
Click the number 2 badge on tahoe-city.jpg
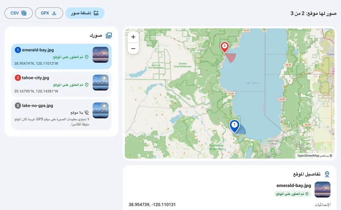pyautogui.click(x=18, y=78)
